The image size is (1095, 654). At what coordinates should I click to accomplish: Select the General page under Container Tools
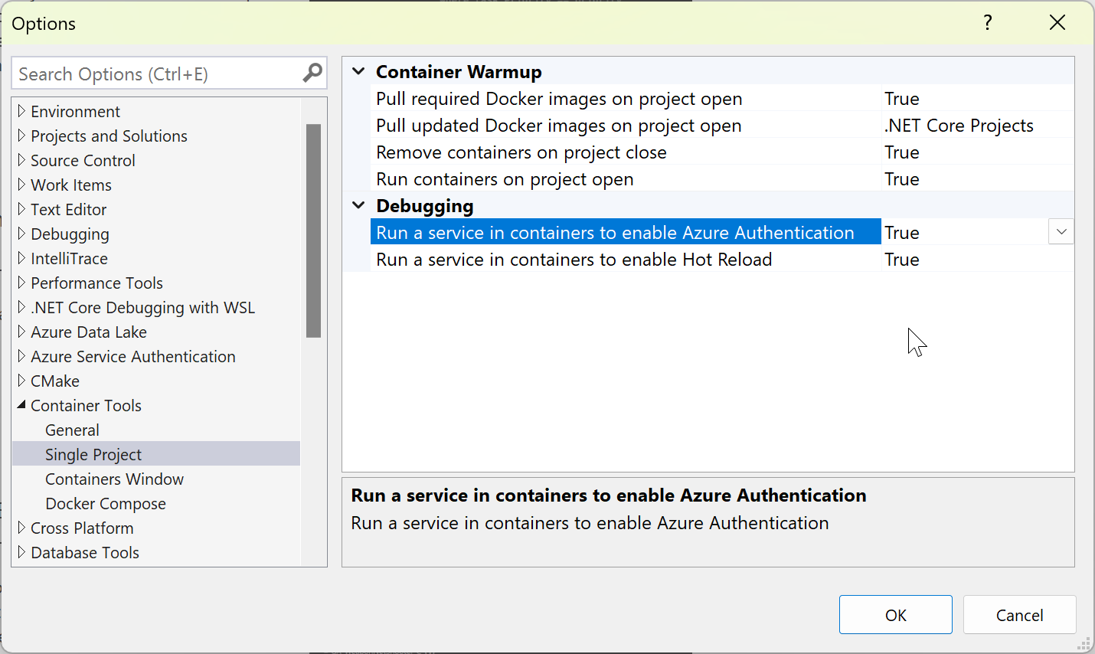pyautogui.click(x=72, y=430)
